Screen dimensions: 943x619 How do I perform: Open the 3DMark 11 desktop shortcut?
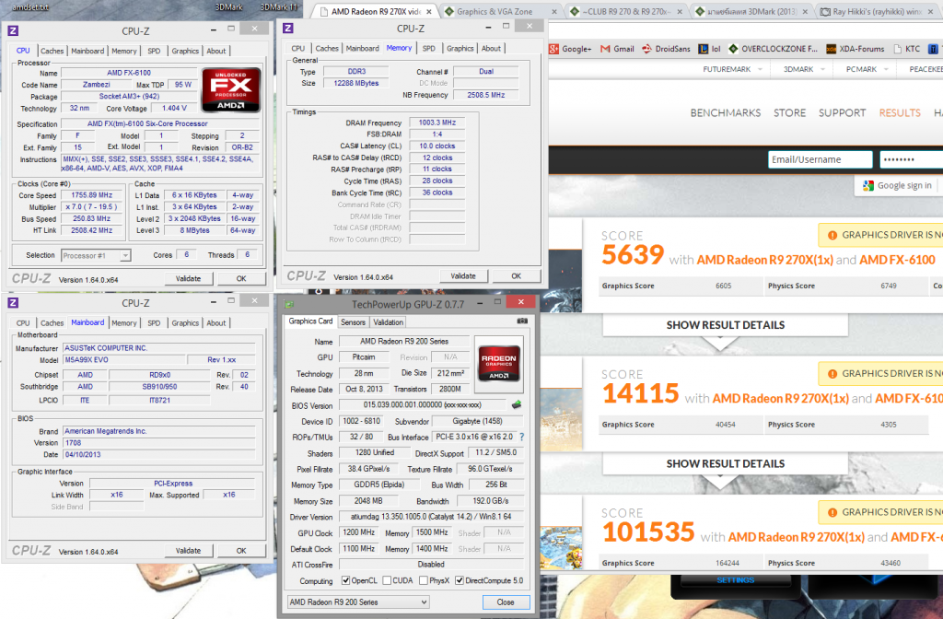[279, 7]
